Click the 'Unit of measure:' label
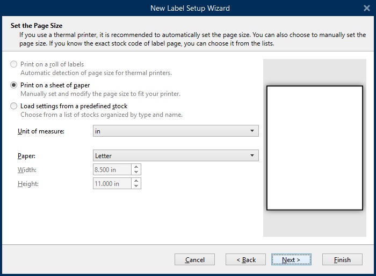 click(x=41, y=131)
